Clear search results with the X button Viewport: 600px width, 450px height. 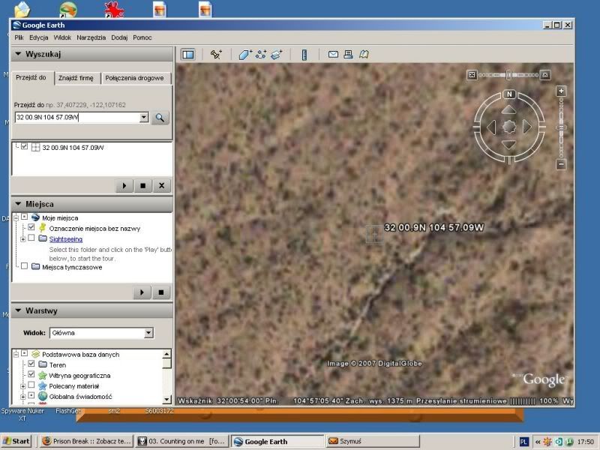click(x=161, y=185)
